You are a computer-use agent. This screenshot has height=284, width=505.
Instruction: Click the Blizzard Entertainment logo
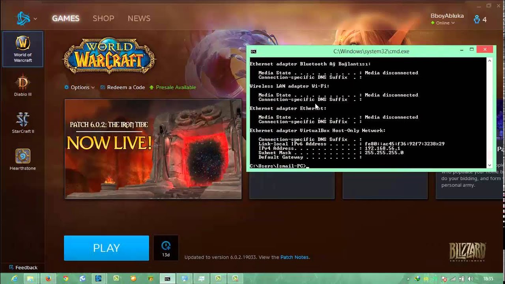(x=468, y=252)
